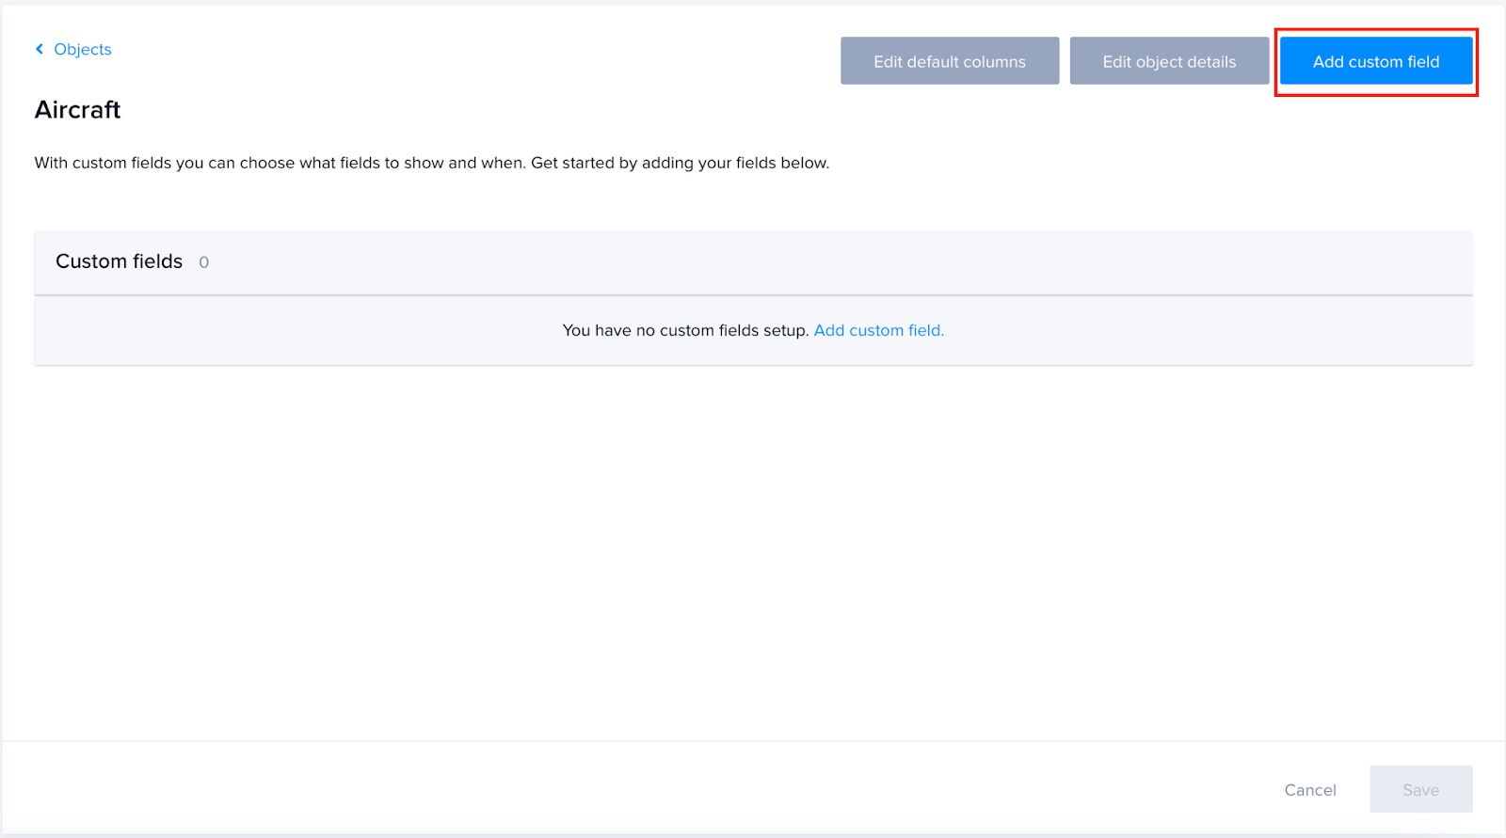1506x838 pixels.
Task: Click the blue Add custom field button
Action: tap(1376, 61)
